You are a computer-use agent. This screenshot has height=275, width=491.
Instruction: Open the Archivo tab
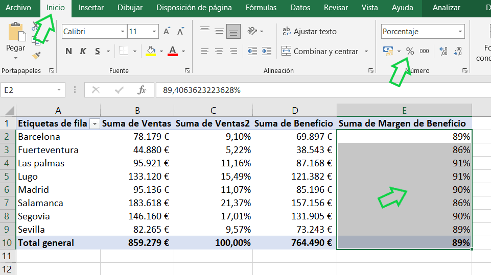(x=18, y=8)
